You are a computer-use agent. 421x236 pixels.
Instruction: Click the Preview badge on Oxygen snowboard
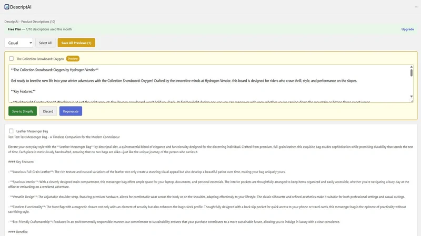[73, 59]
